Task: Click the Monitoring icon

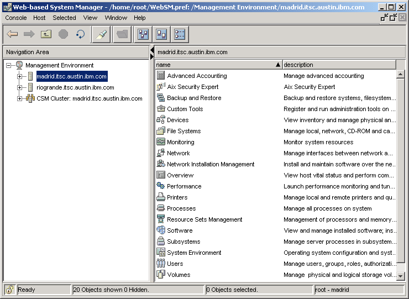Action: (161, 141)
